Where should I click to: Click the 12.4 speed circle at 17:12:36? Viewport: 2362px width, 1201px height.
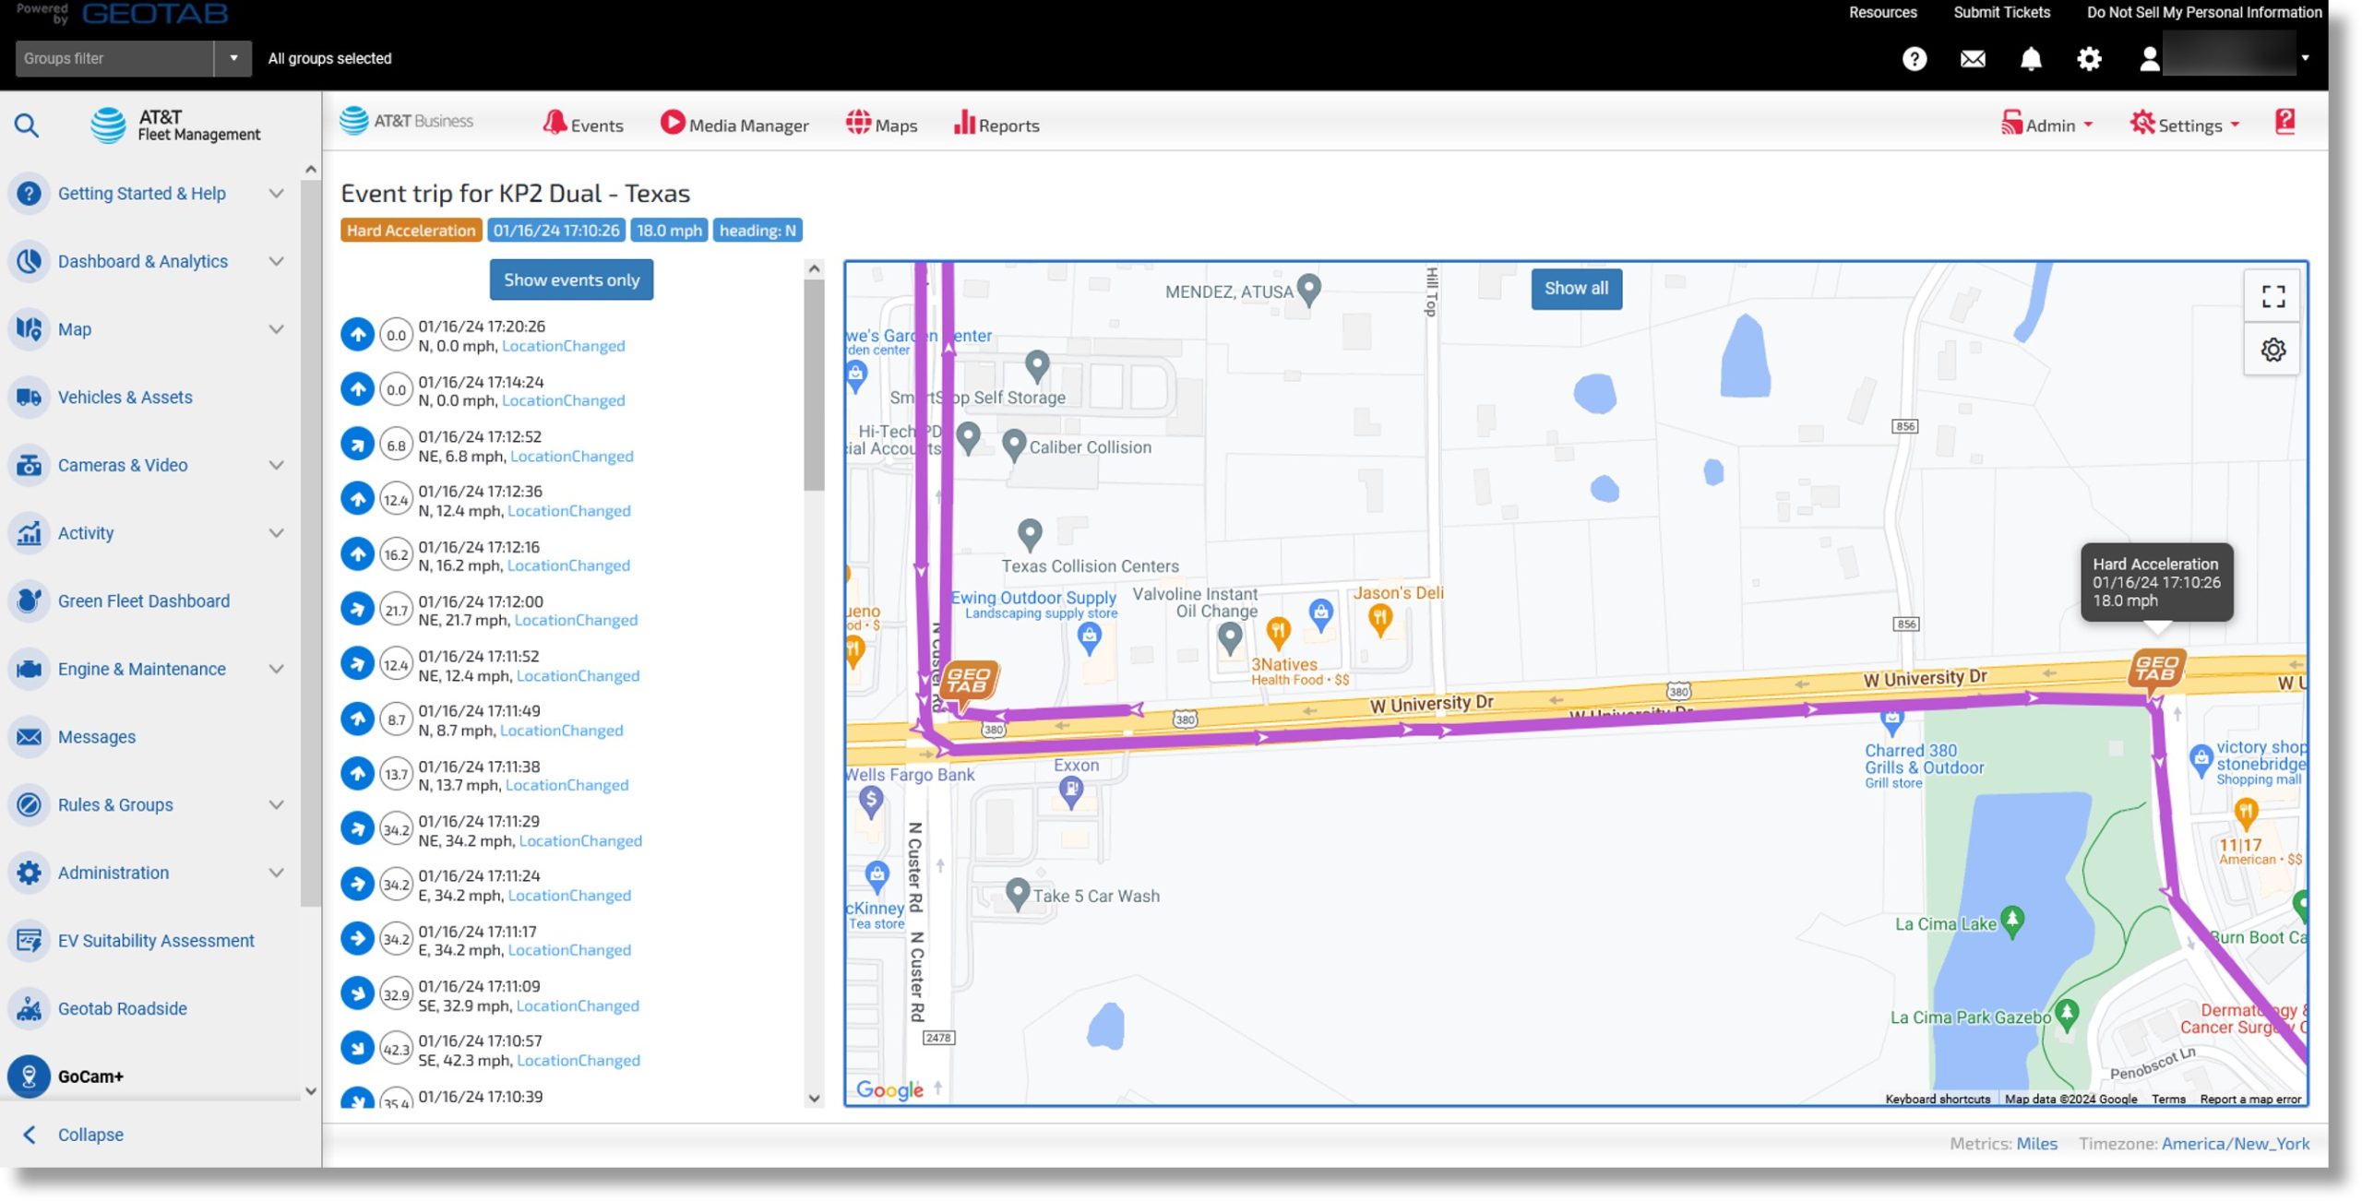396,500
